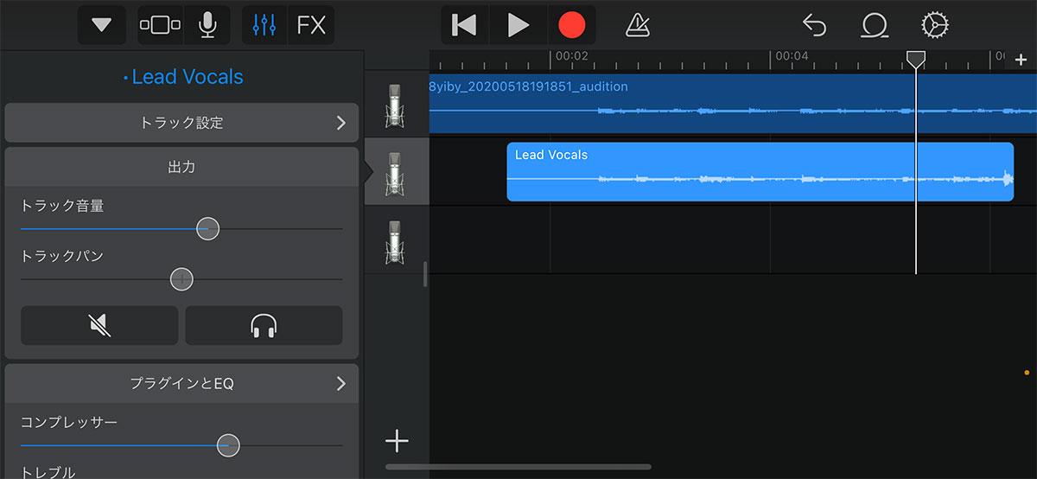Screen dimensions: 1037x479
Task: Adjust the コンプレッサー slider knob
Action: [x=228, y=445]
